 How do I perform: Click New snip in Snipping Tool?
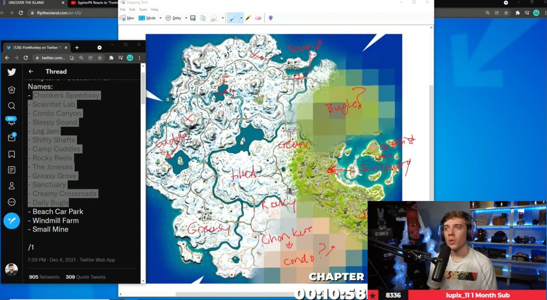pyautogui.click(x=127, y=18)
